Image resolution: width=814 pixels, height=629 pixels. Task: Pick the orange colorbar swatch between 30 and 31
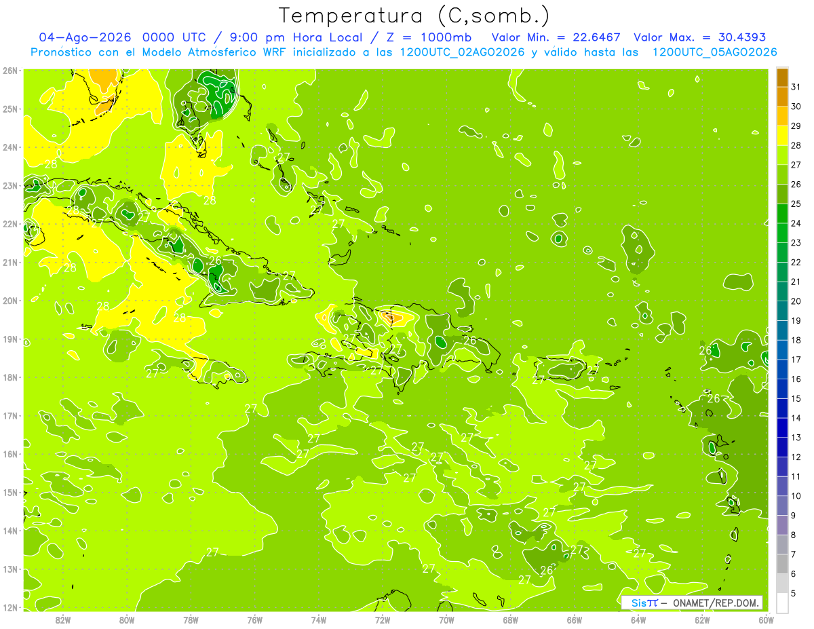(x=782, y=96)
